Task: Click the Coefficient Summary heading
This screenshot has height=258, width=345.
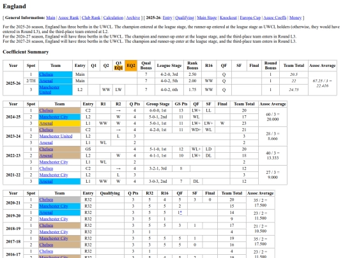Action: click(26, 52)
